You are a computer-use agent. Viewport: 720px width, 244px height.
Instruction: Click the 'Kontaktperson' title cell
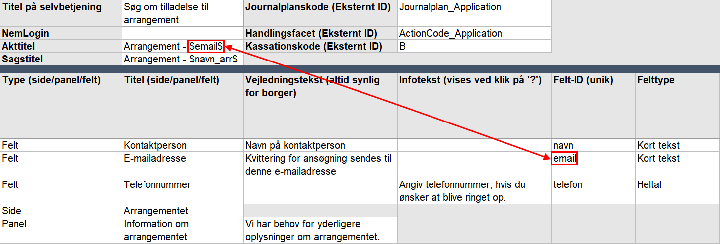pyautogui.click(x=182, y=145)
